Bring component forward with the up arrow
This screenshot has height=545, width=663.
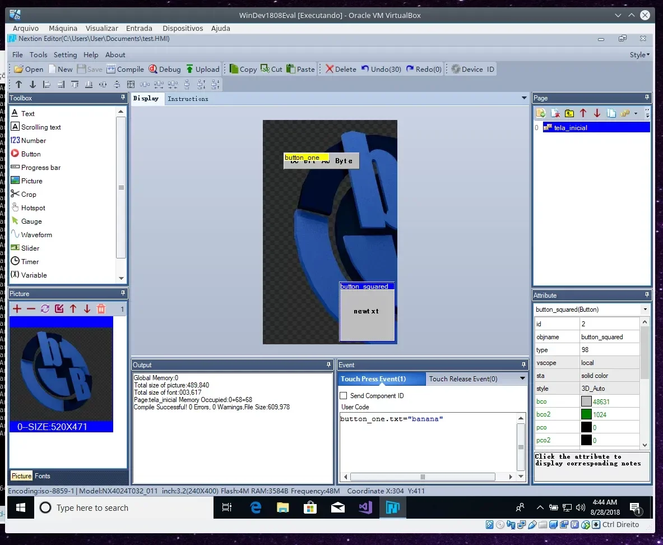(x=18, y=84)
